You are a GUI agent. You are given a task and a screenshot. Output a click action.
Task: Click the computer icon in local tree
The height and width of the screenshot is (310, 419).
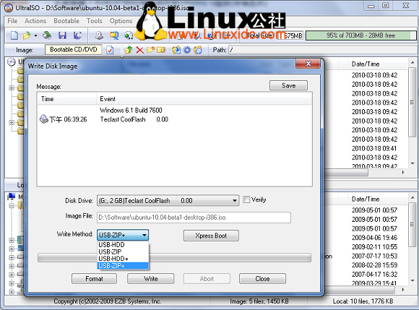click(12, 197)
